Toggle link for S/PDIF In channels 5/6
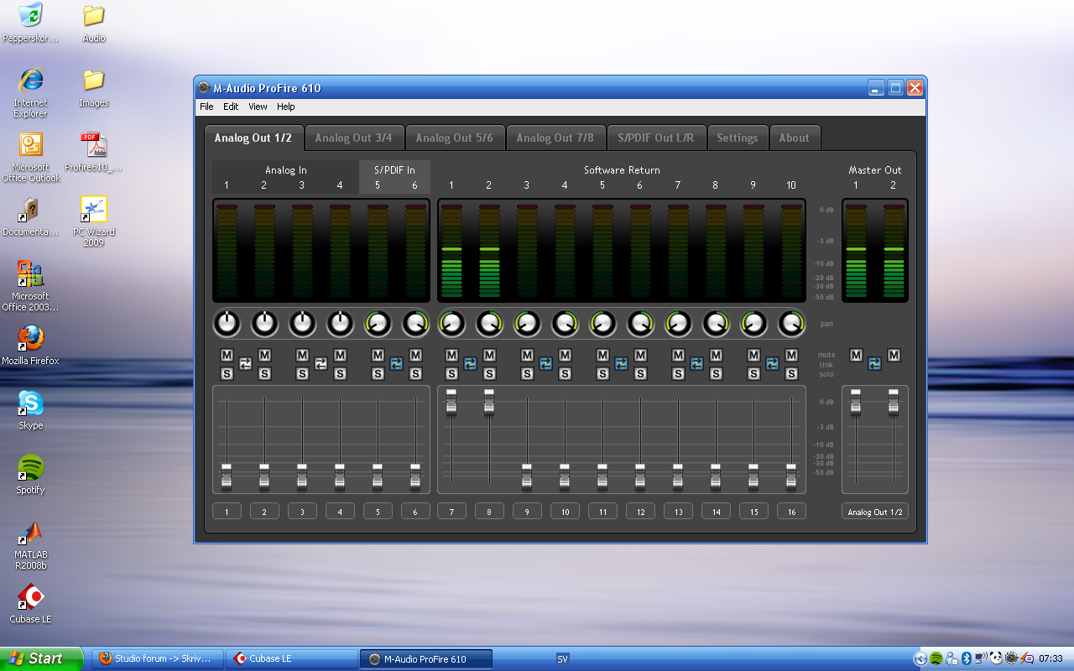1074x671 pixels. pos(396,363)
